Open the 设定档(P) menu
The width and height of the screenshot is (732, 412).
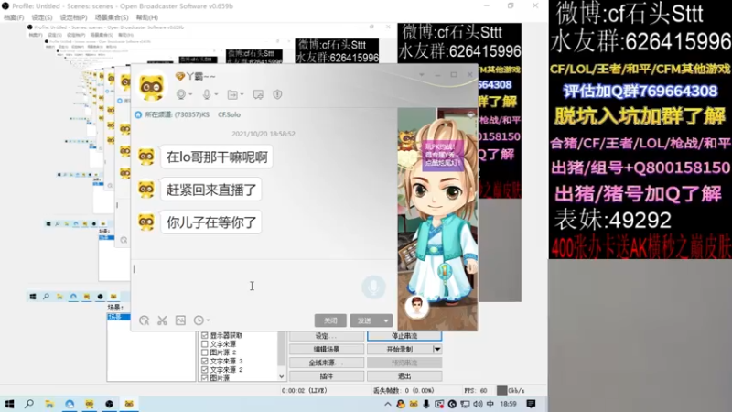[x=73, y=17]
